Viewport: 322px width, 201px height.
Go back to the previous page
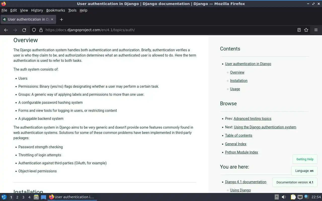point(6,30)
